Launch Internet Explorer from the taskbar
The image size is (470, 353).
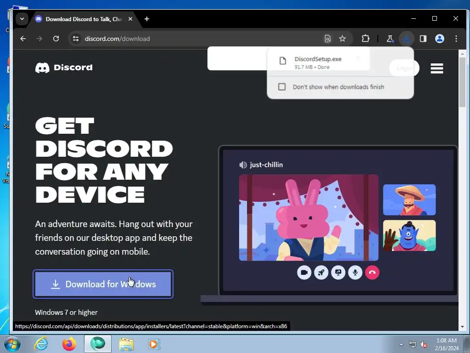pyautogui.click(x=41, y=344)
